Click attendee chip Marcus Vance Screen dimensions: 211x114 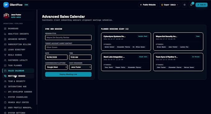[x=189, y=68]
